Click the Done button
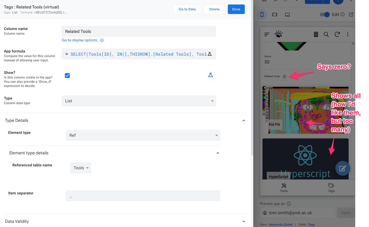Viewport: 369px width, 227px height. click(x=236, y=9)
